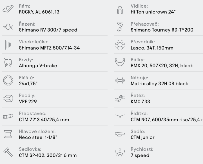Viewport: 203px width, 164px height.
Task: Click the KMC Z33 chain value
Action: tap(140, 102)
